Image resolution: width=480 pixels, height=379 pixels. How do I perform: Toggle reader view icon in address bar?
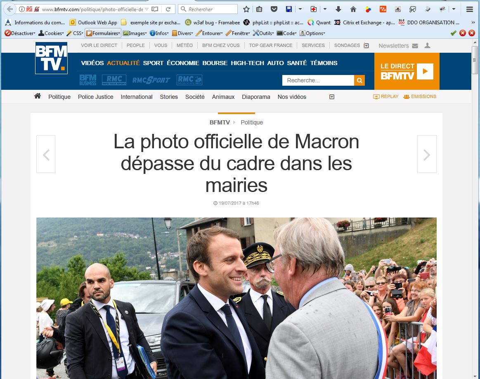(155, 9)
